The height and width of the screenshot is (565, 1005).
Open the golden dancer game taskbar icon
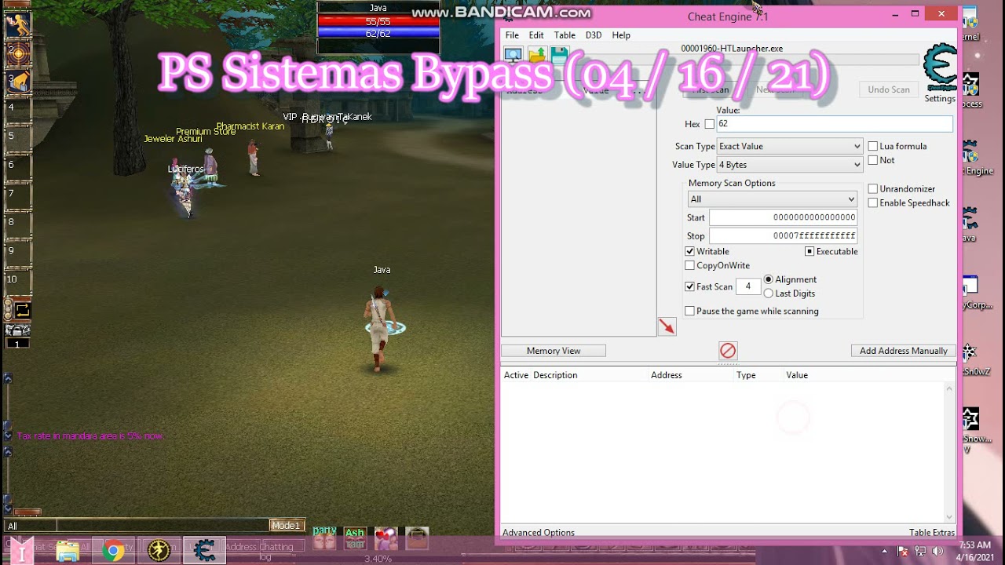[x=159, y=551]
